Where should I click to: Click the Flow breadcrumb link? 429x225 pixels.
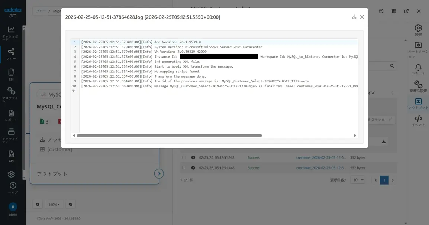41,11
